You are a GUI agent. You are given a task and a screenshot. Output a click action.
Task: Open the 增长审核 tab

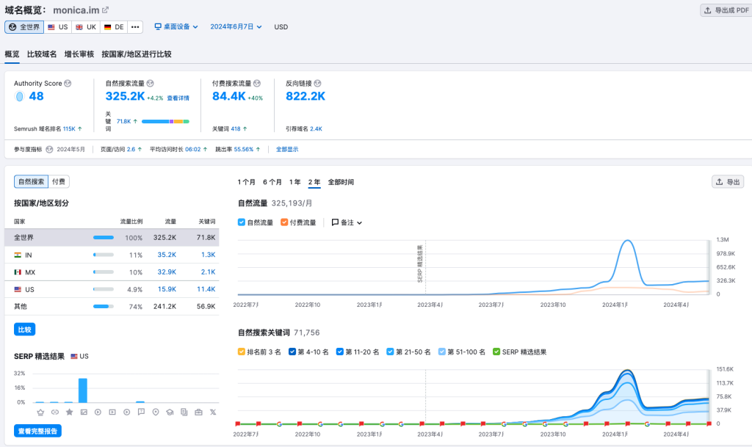tap(79, 54)
